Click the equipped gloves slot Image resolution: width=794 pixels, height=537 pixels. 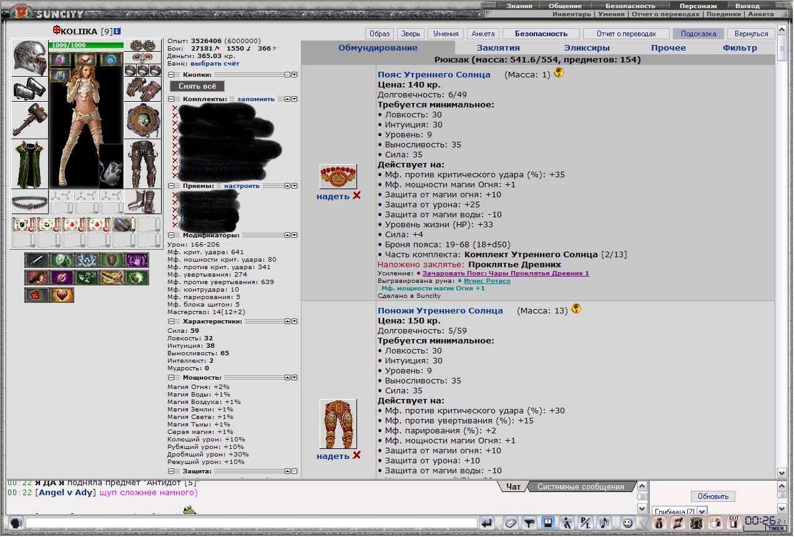pyautogui.click(x=143, y=89)
